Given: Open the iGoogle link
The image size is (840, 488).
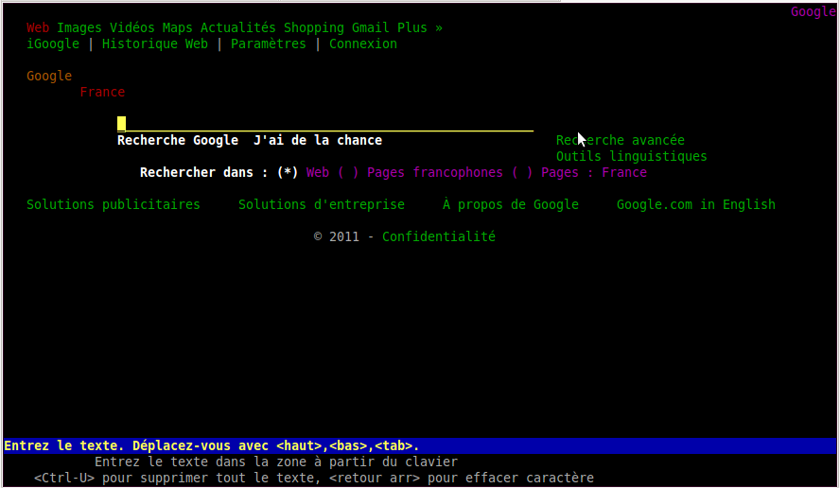Looking at the screenshot, I should [x=52, y=44].
